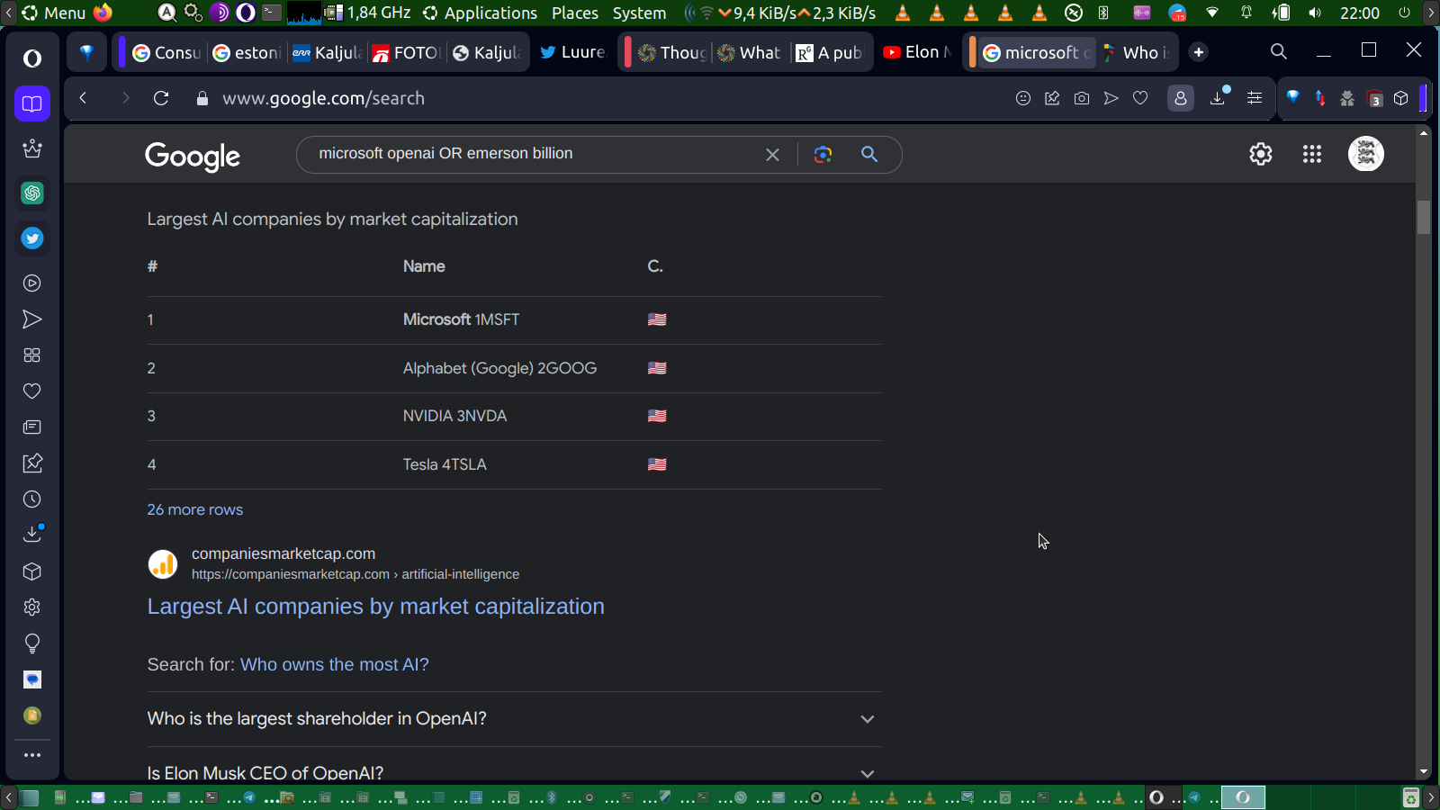Switch to the 'Who i' tab
Image resolution: width=1440 pixels, height=810 pixels.
(1136, 52)
